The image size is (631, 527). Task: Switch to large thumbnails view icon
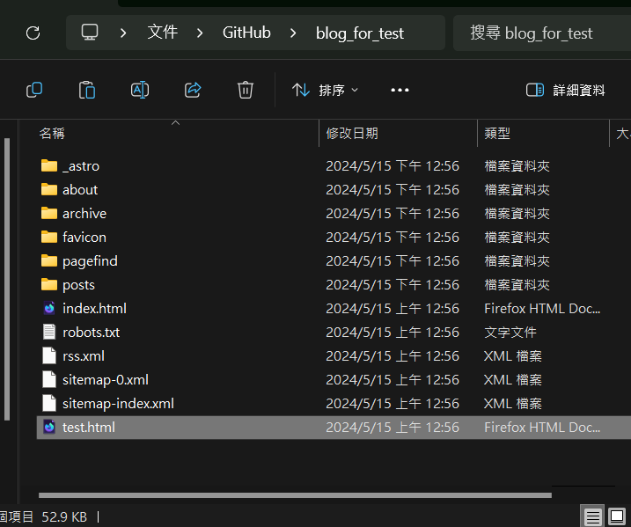pyautogui.click(x=617, y=516)
